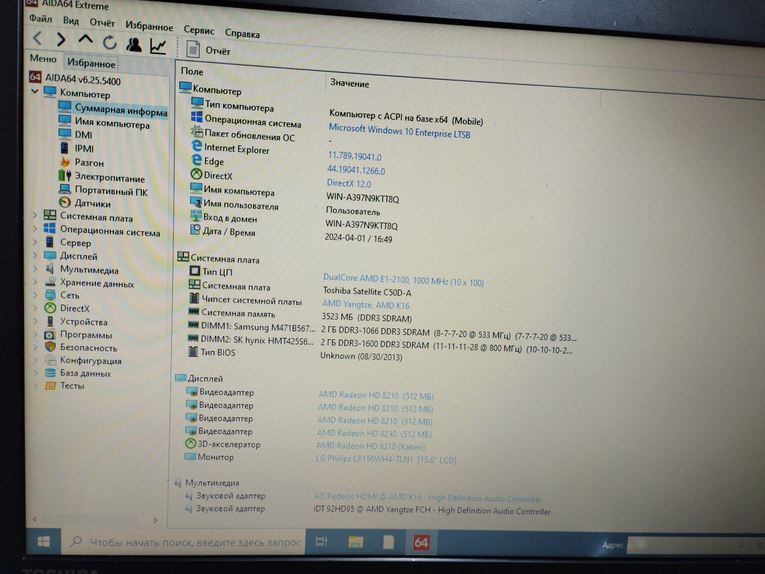Open the Избранное menu in the menu bar
The image size is (765, 574).
pyautogui.click(x=149, y=26)
